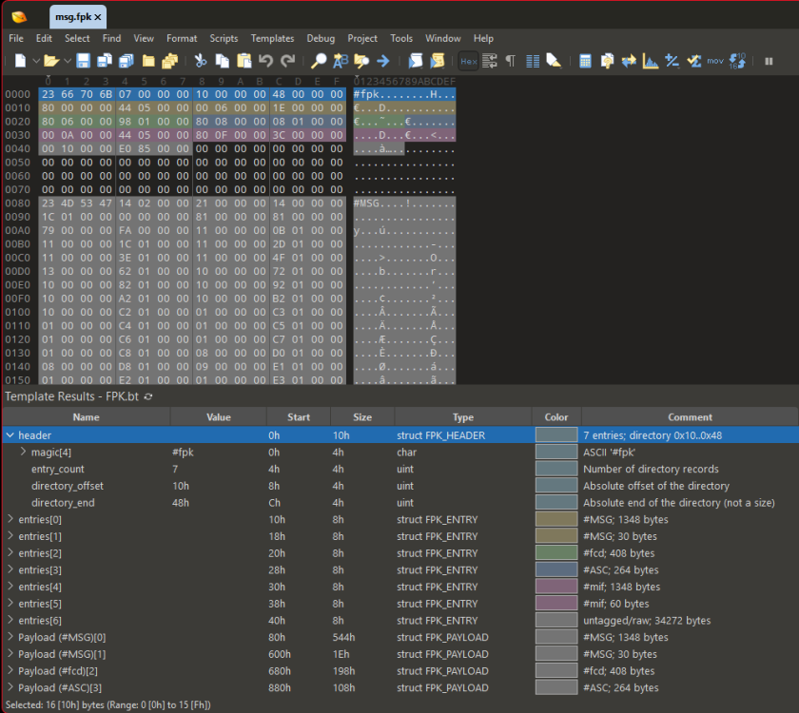Open Find with the magnifier icon
The height and width of the screenshot is (713, 799).
point(319,61)
